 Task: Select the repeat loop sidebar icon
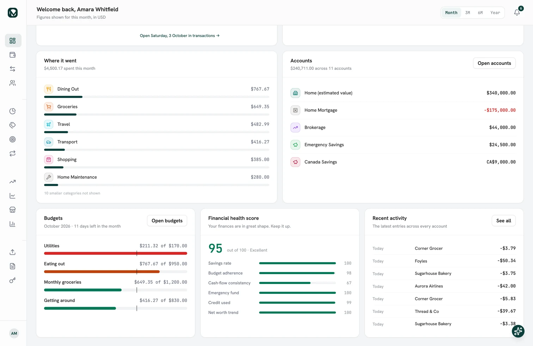13,153
